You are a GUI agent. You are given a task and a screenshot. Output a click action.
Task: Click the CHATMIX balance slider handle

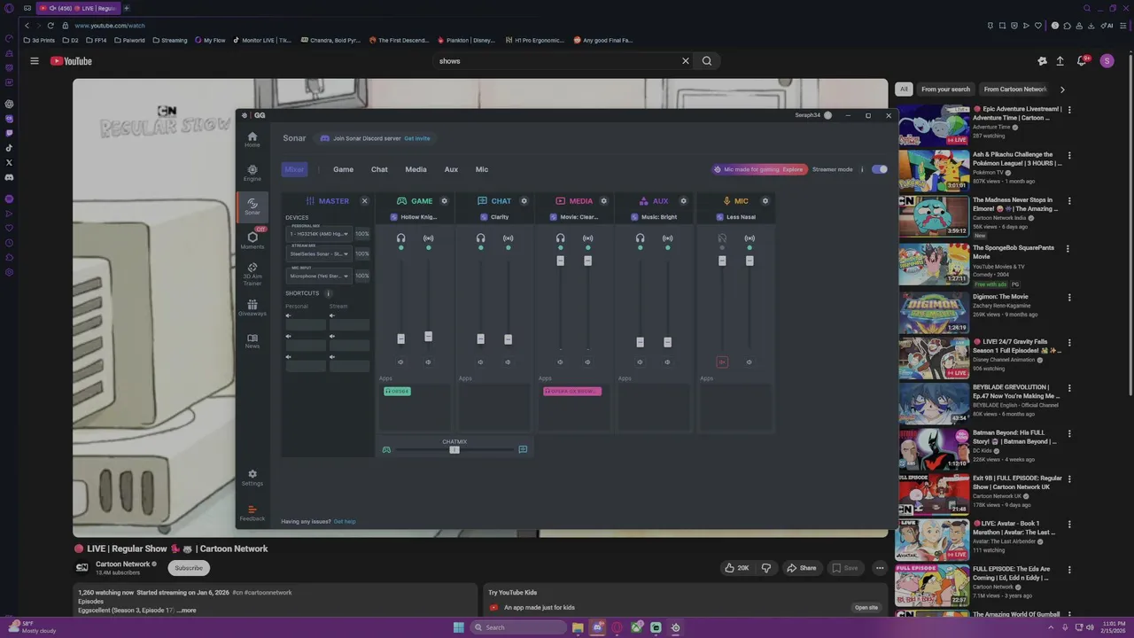(x=454, y=450)
